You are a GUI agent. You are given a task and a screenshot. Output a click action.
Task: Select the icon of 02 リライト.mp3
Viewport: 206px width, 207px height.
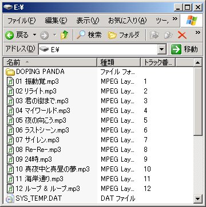(x=10, y=92)
